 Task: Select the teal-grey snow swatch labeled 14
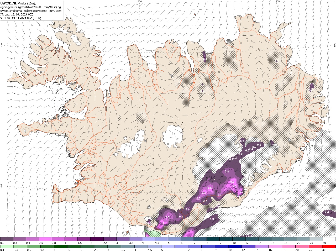point(265,239)
